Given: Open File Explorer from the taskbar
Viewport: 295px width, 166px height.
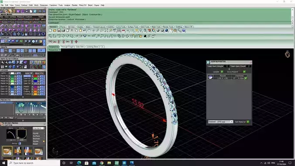Looking at the screenshot, I should tap(109, 163).
